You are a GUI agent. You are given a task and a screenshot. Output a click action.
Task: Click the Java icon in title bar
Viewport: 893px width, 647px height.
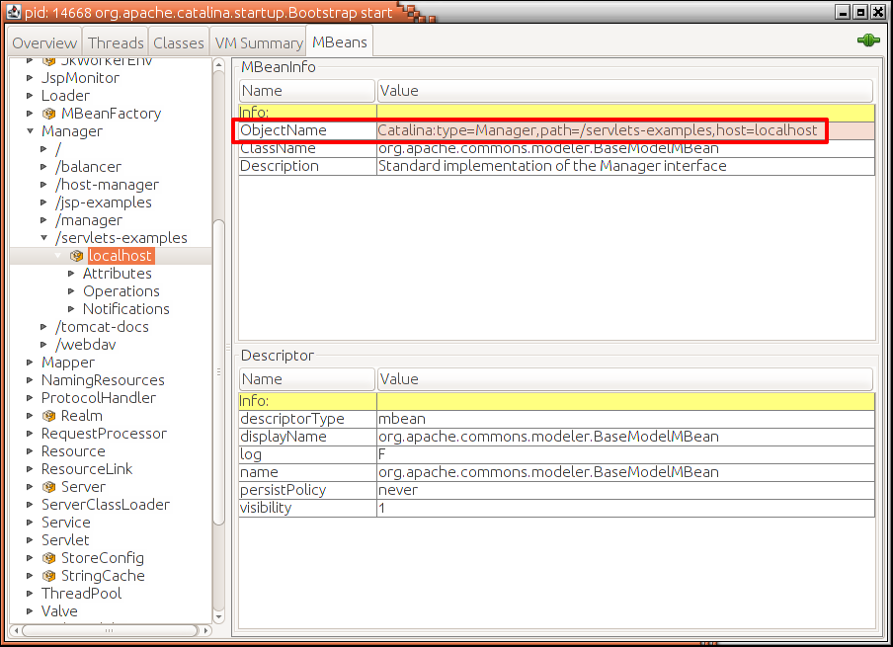pyautogui.click(x=13, y=11)
